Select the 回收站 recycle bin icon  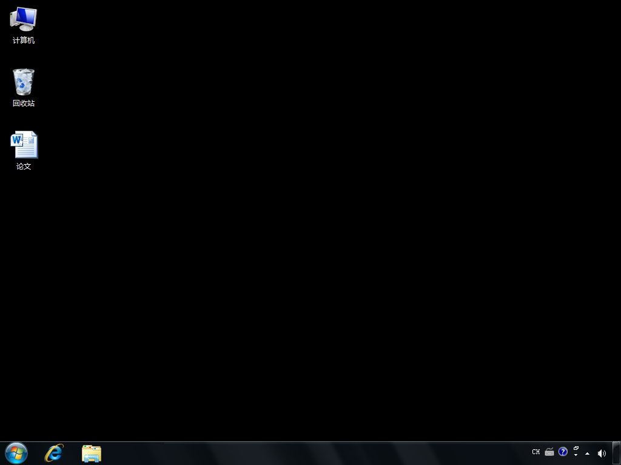tap(24, 88)
